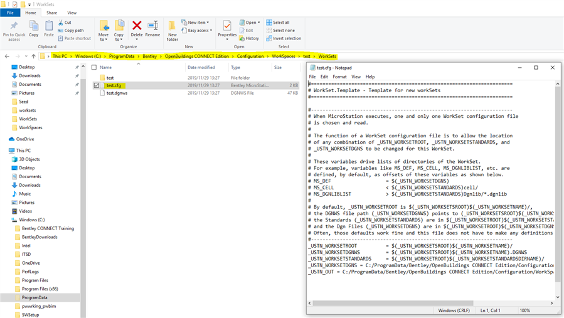Click Notepad horizontal scroll right arrow
The width and height of the screenshot is (564, 318).
coord(552,303)
